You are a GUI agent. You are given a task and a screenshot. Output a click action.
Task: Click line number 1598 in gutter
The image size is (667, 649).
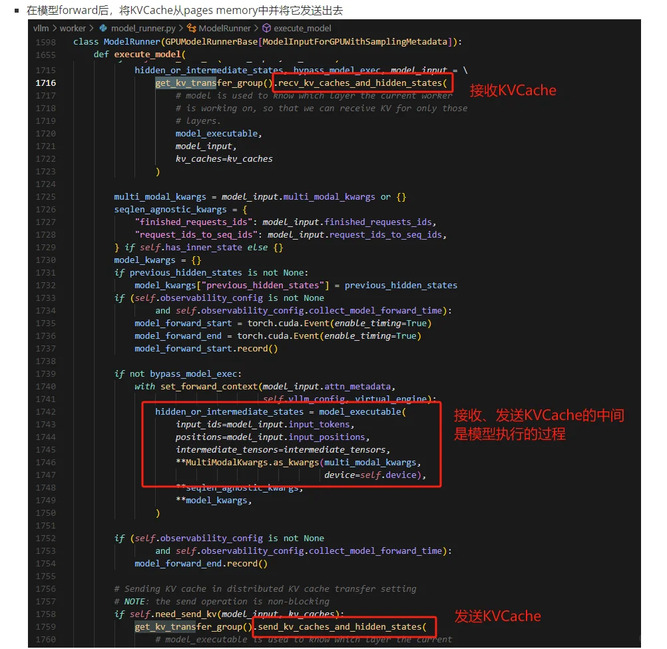pos(45,42)
